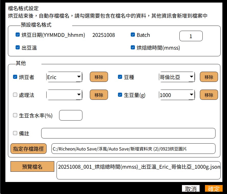The image size is (227, 194).
Task: Uncheck the 豆種 checkbox
Action: coord(120,77)
